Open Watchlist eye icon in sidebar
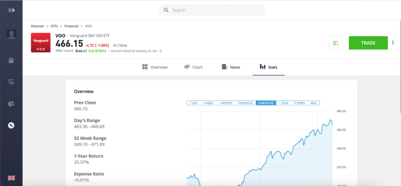 click(x=11, y=82)
